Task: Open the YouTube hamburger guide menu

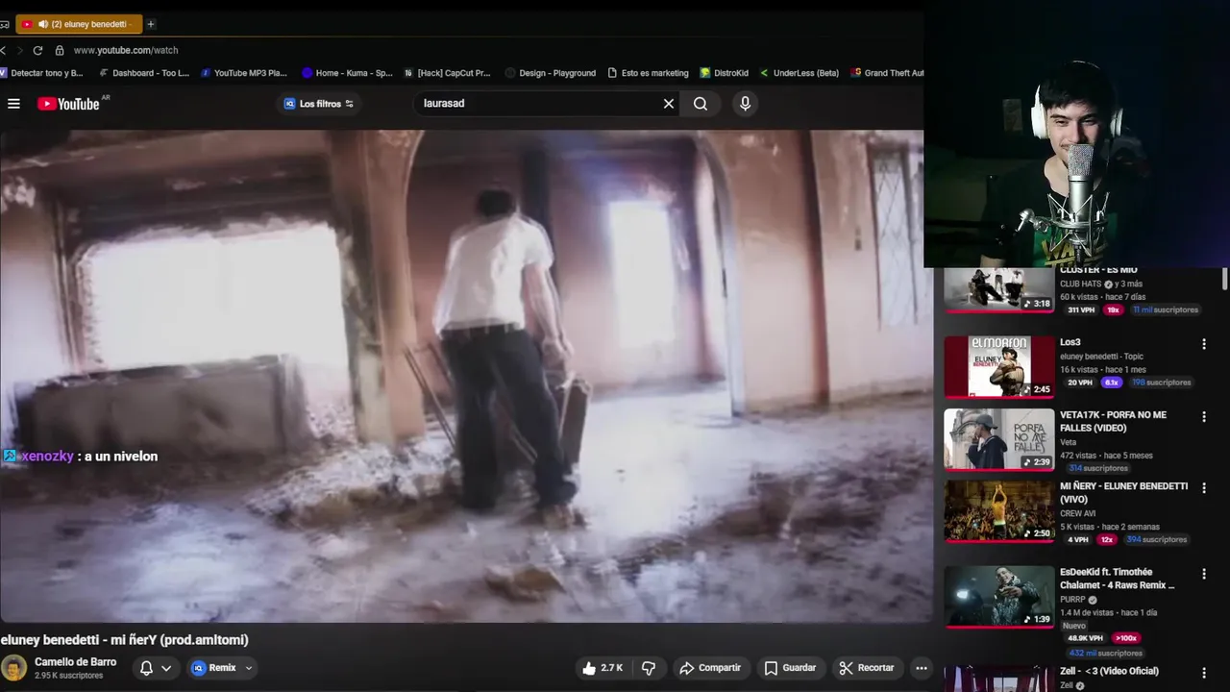Action: [x=13, y=104]
